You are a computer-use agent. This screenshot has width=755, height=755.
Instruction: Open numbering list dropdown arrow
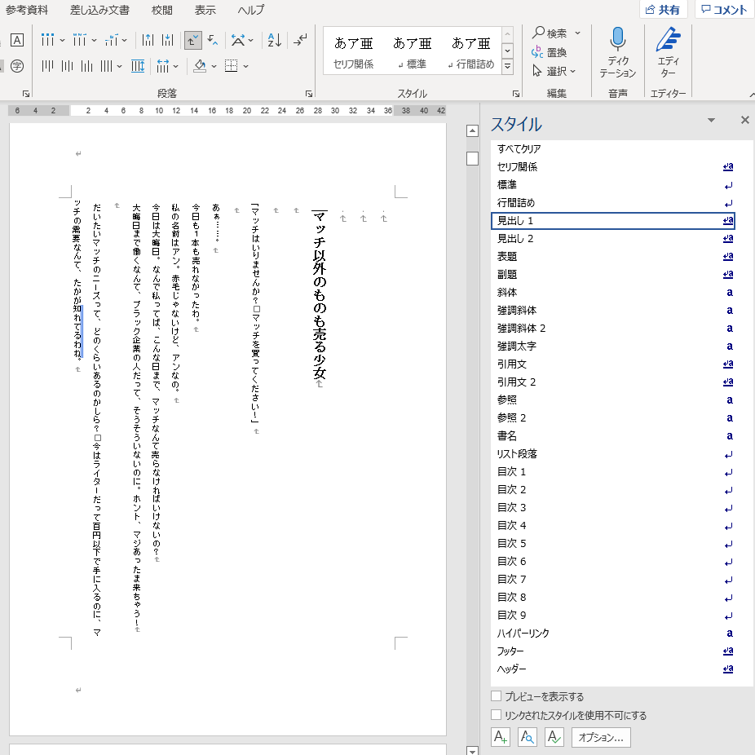tap(94, 41)
